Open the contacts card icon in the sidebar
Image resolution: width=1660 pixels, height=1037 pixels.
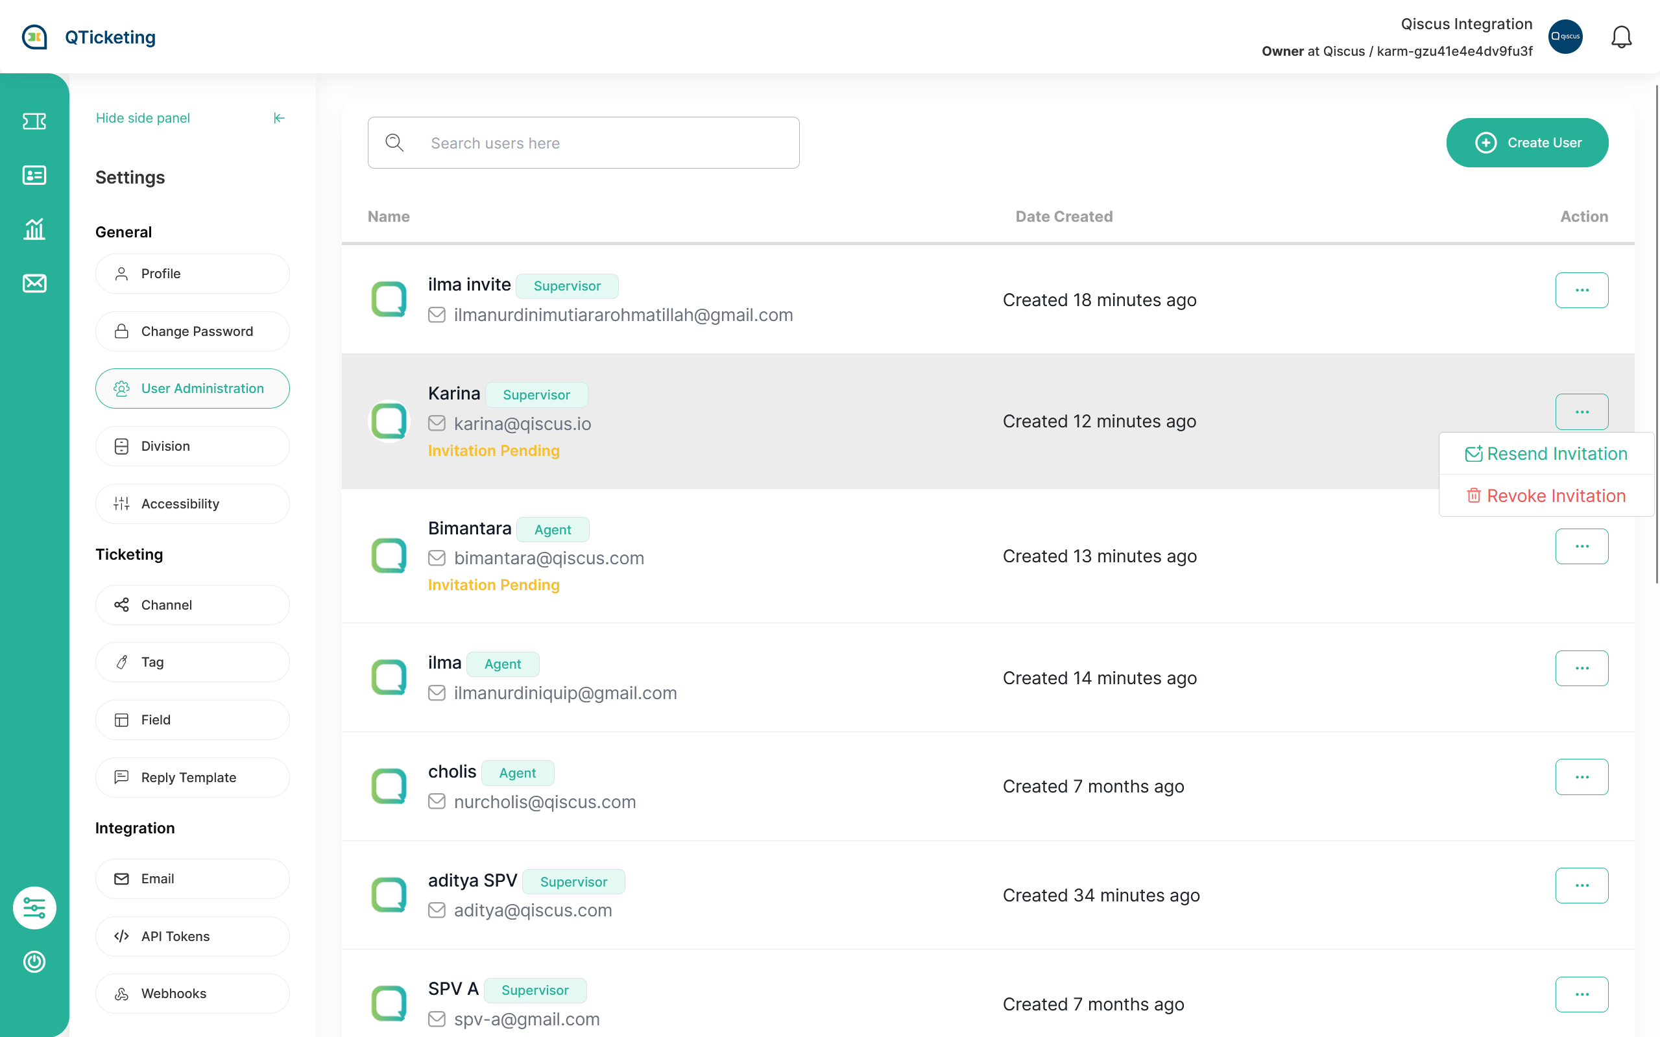[34, 175]
